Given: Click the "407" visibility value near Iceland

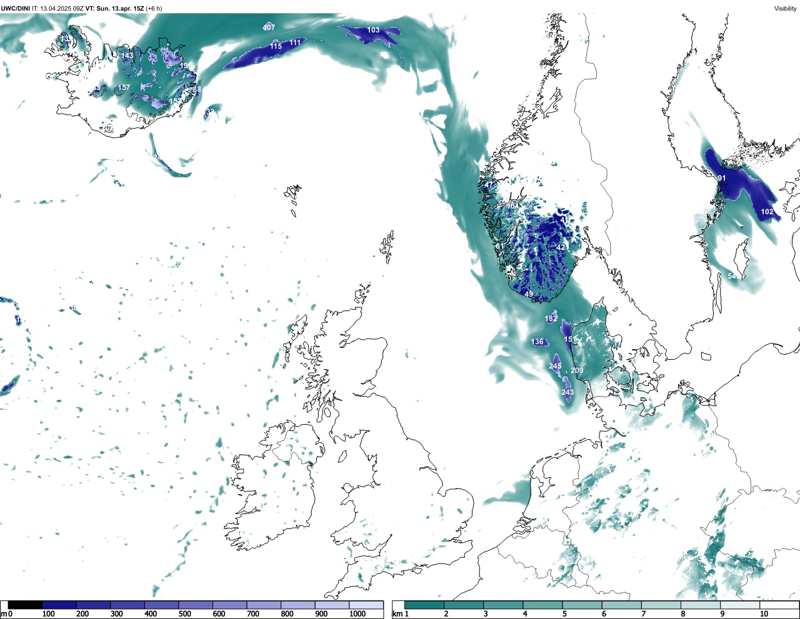Looking at the screenshot, I should pyautogui.click(x=269, y=27).
